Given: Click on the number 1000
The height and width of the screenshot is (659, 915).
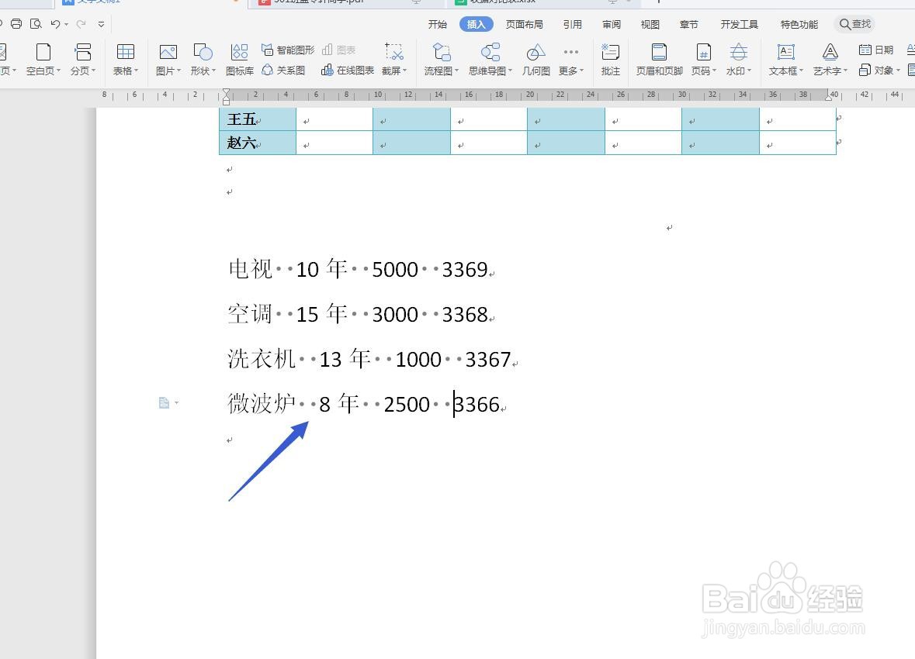Looking at the screenshot, I should (418, 359).
